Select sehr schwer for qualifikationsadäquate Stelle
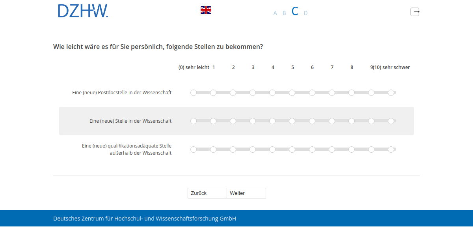This screenshot has height=230, width=473. coord(391,149)
